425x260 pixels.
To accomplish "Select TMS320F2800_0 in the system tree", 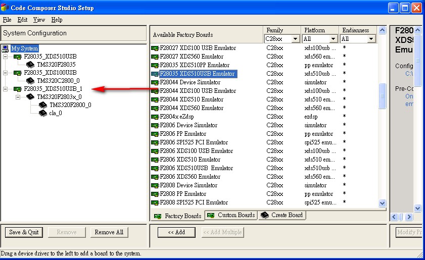I will click(x=70, y=105).
